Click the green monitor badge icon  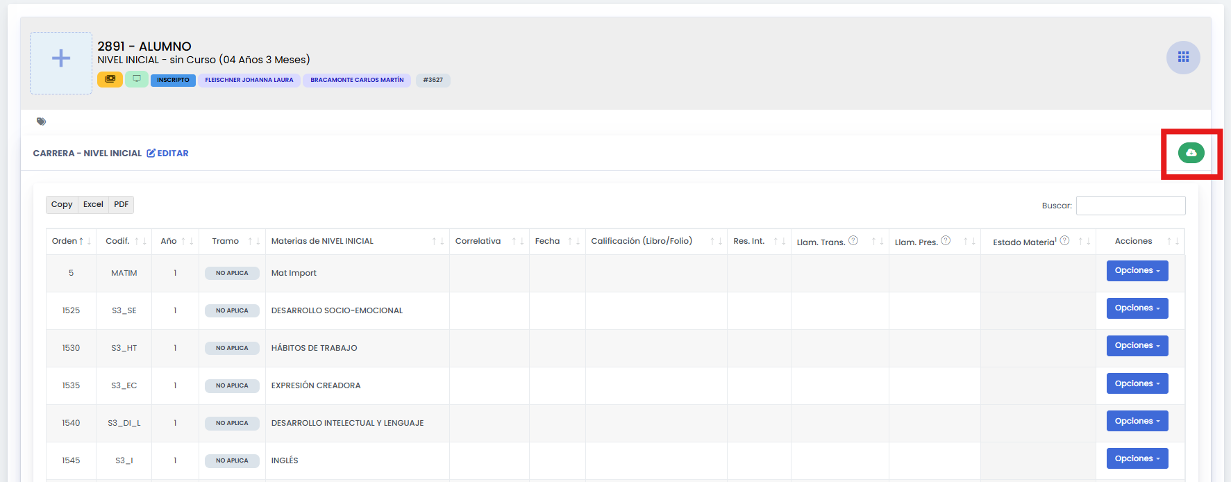[137, 79]
